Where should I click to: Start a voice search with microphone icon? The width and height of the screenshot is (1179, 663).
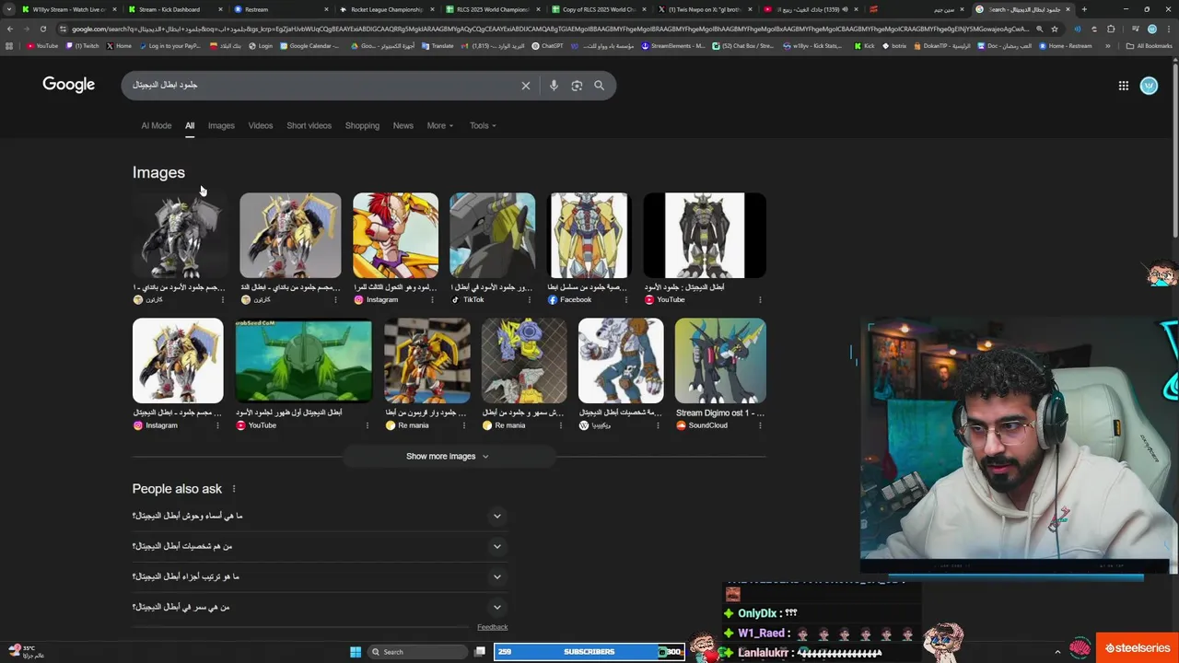[x=554, y=86]
